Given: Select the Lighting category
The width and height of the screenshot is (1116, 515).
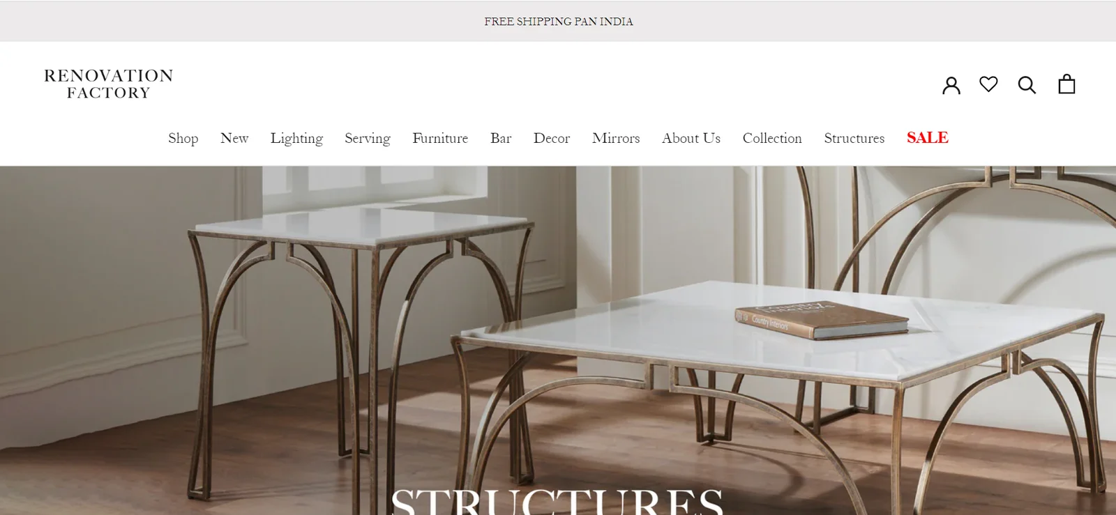Looking at the screenshot, I should 296,138.
